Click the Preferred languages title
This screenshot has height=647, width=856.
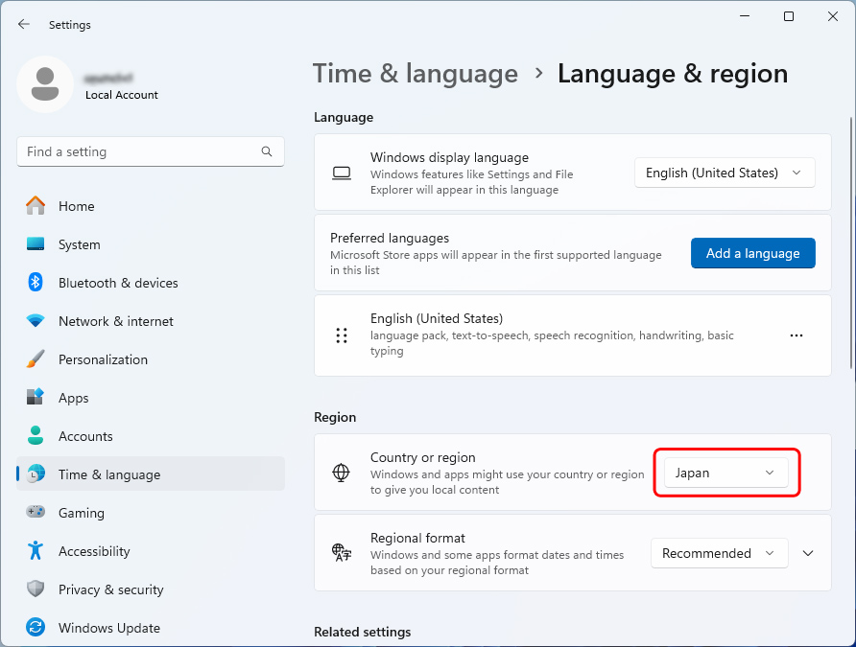tap(390, 238)
